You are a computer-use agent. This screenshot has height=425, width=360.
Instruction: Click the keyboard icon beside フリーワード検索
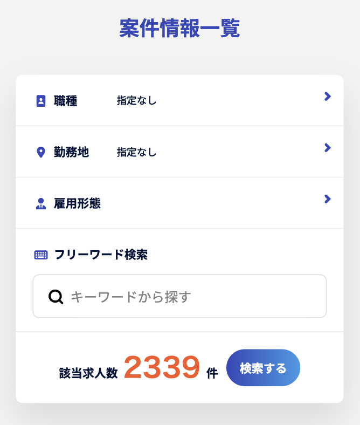41,255
